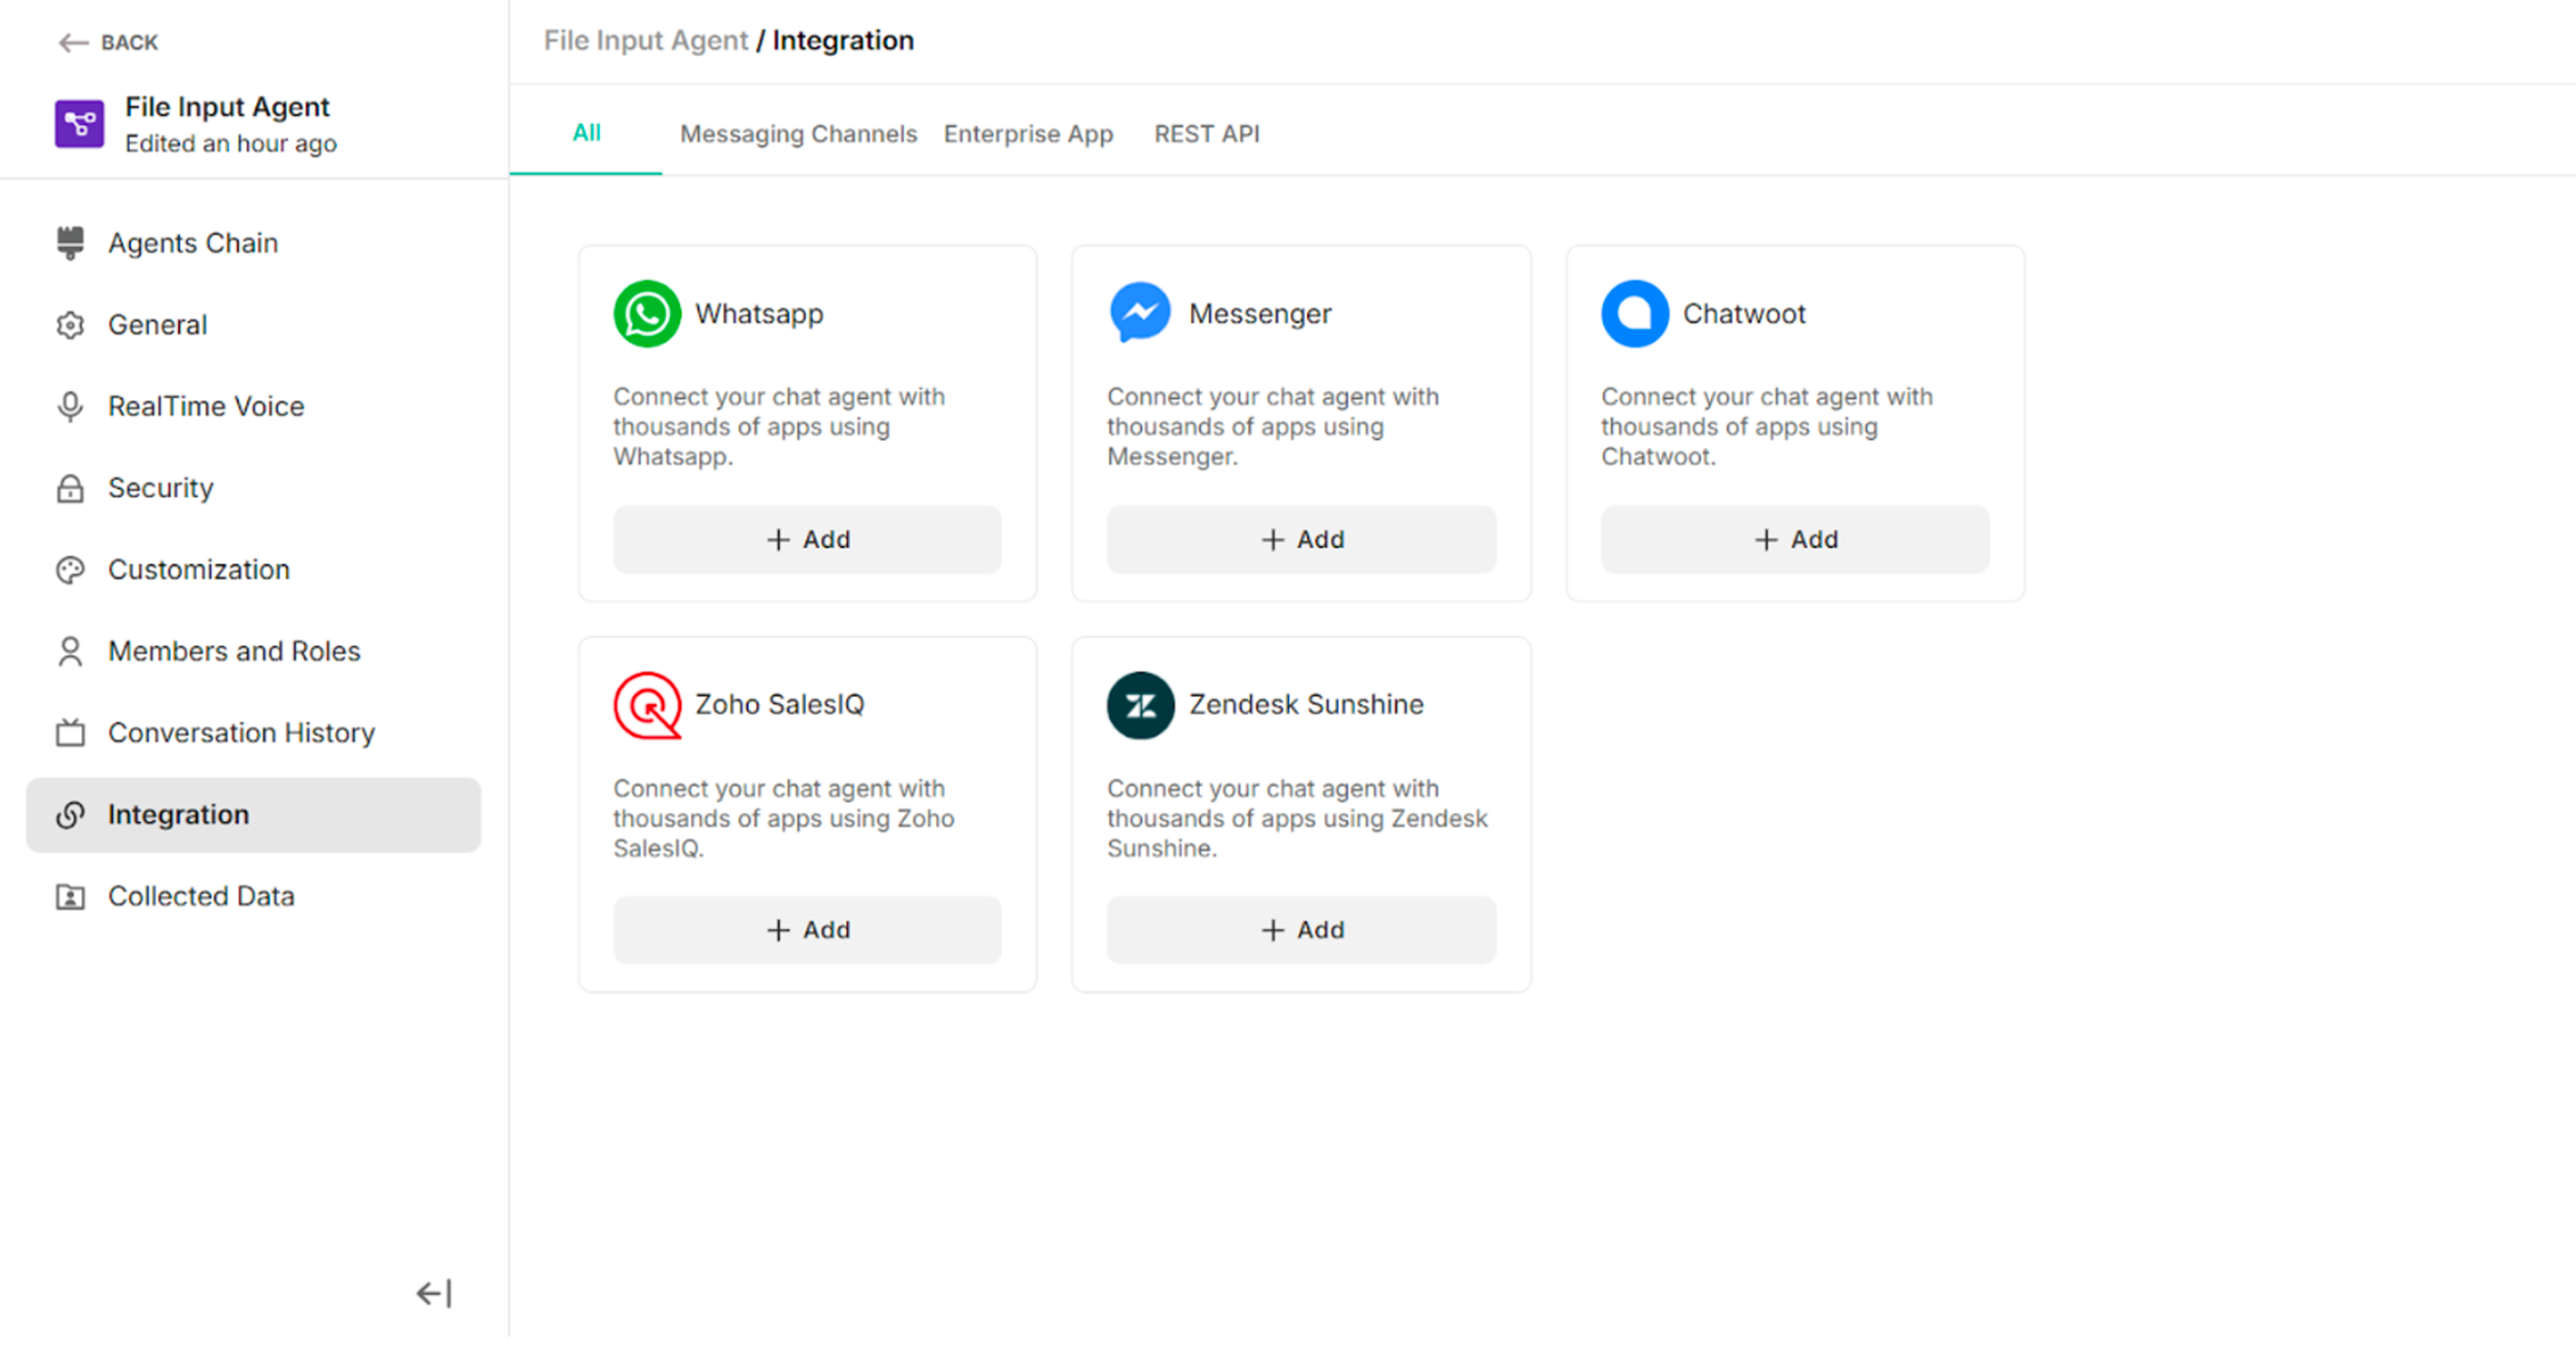Select the Members and Roles person icon
This screenshot has height=1349, width=2576.
70,651
